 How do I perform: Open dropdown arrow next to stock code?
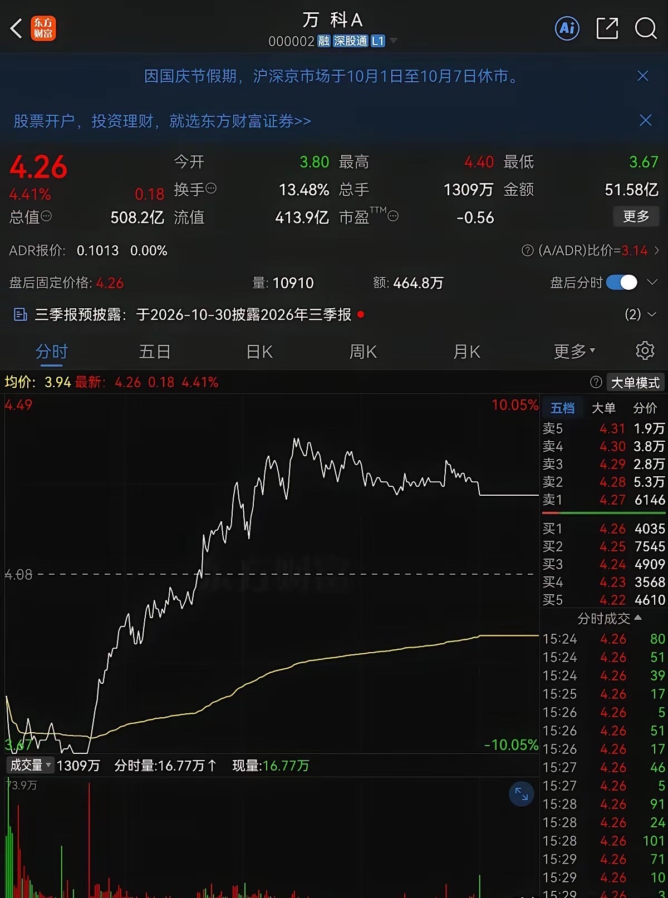pos(394,41)
